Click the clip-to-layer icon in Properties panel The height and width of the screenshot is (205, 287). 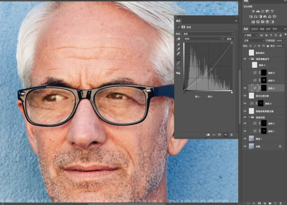coord(208,134)
